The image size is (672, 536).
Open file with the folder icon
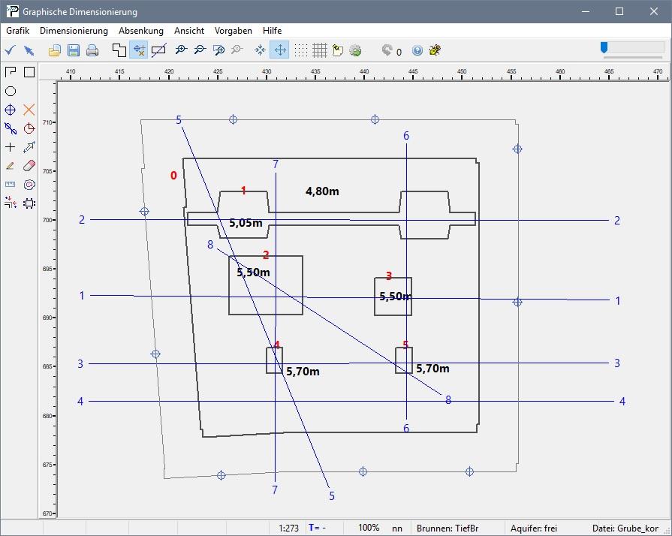coord(55,50)
